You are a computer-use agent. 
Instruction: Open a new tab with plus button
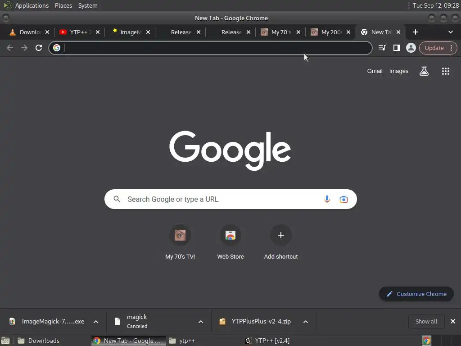pyautogui.click(x=415, y=32)
